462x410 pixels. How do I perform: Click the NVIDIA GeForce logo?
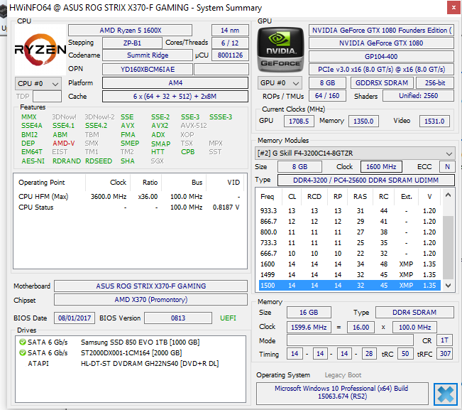tap(281, 50)
